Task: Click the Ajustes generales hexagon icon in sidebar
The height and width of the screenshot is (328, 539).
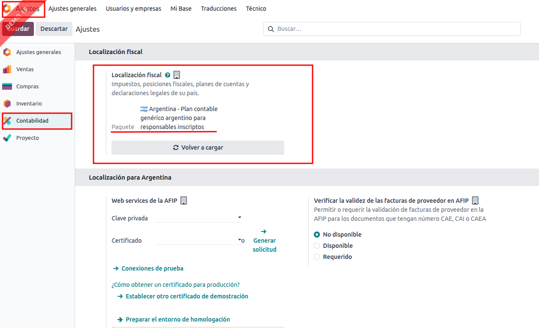Action: pyautogui.click(x=7, y=52)
